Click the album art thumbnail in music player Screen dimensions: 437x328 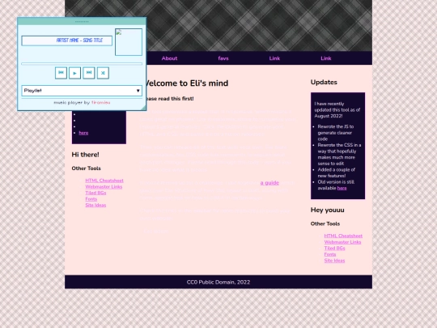click(x=129, y=42)
